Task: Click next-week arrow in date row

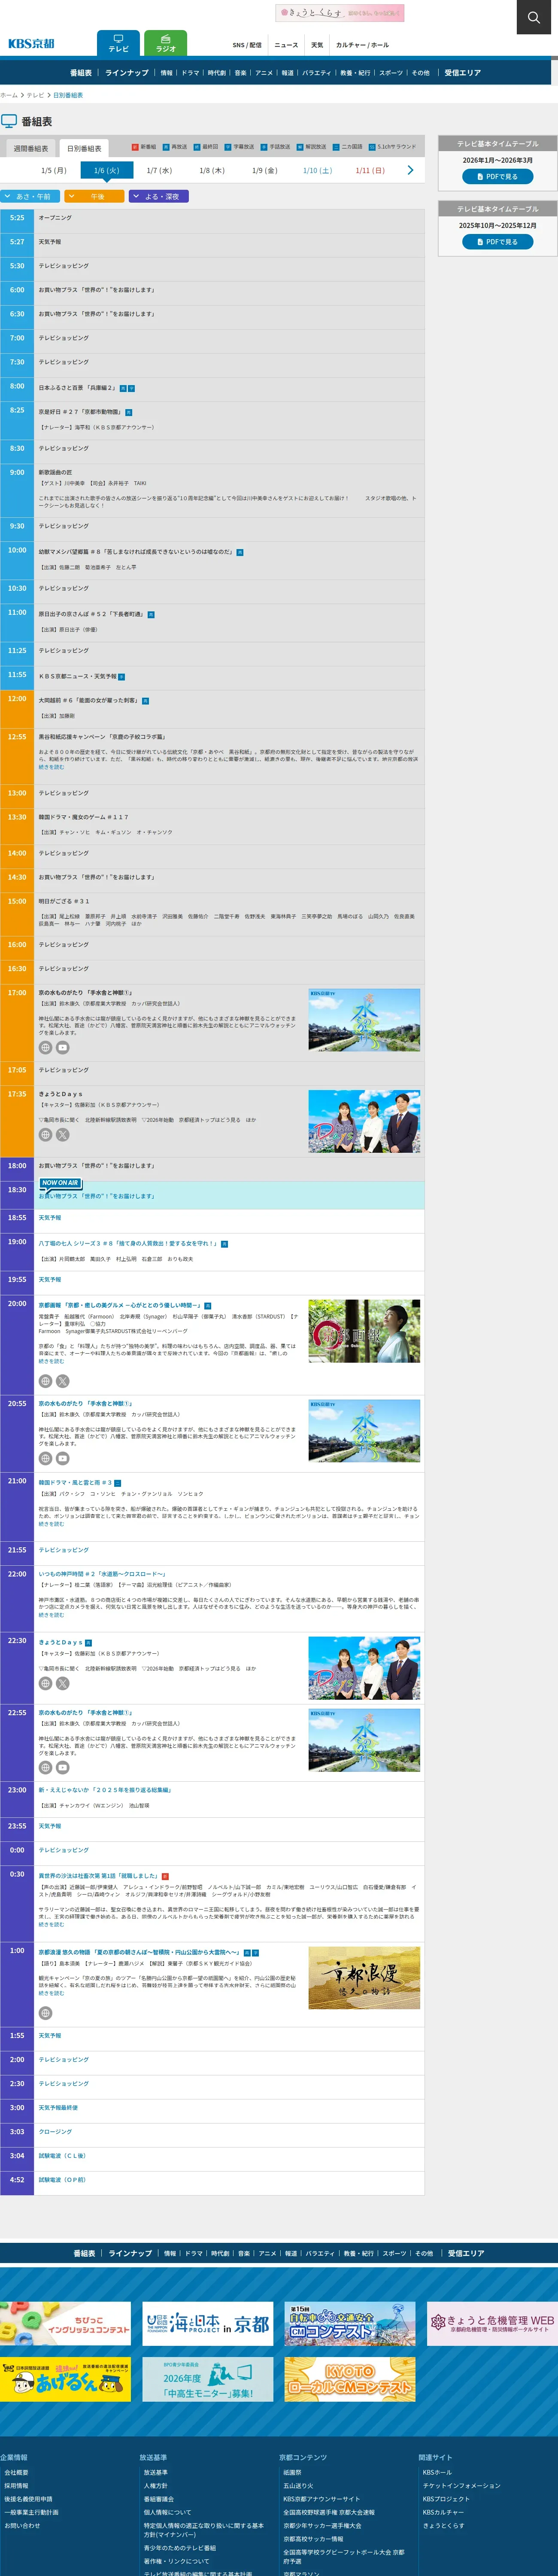Action: coord(410,170)
